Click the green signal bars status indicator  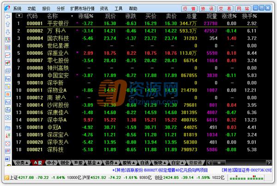coord(246,178)
